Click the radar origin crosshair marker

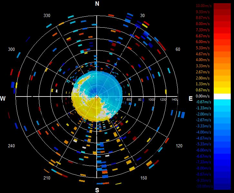click(97, 97)
